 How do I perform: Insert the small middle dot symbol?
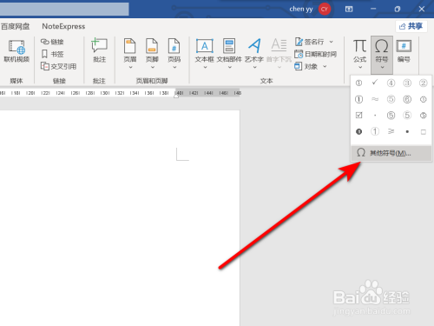pos(375,116)
